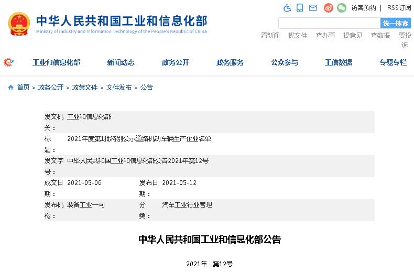Go to 首页 in breadcrumb

pos(23,88)
